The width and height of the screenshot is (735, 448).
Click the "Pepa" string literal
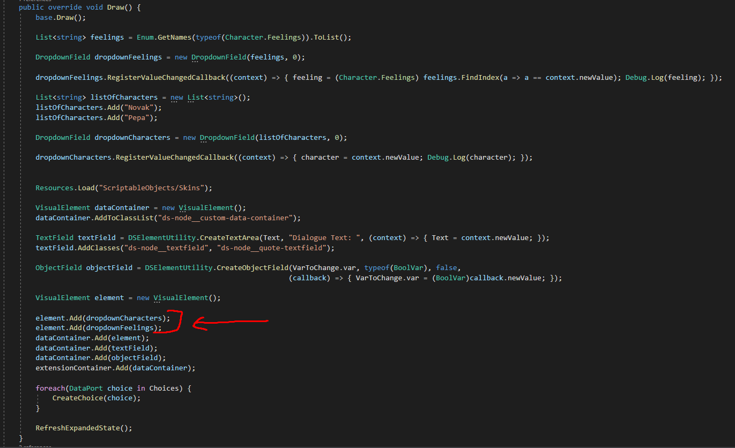click(137, 117)
